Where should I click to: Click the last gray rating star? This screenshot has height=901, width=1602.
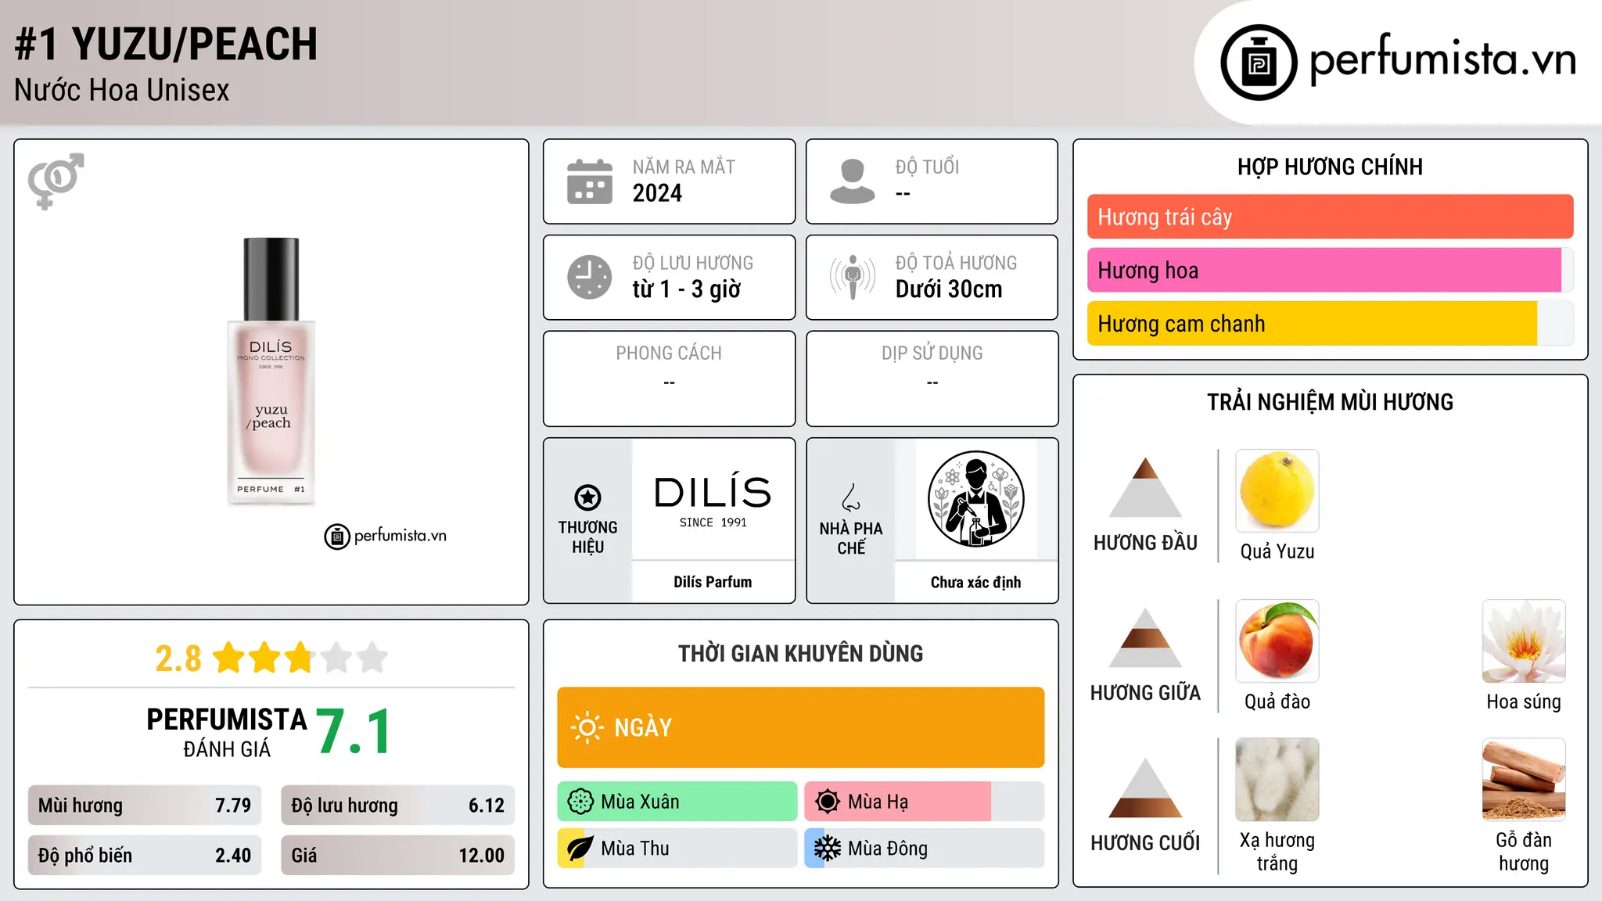(372, 658)
